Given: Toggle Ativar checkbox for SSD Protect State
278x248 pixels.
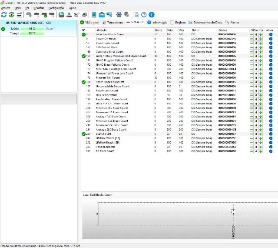Looking at the screenshot, I should click(x=271, y=47).
